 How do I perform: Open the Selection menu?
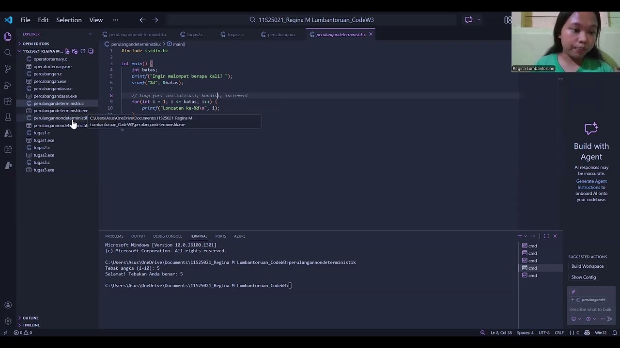click(69, 20)
